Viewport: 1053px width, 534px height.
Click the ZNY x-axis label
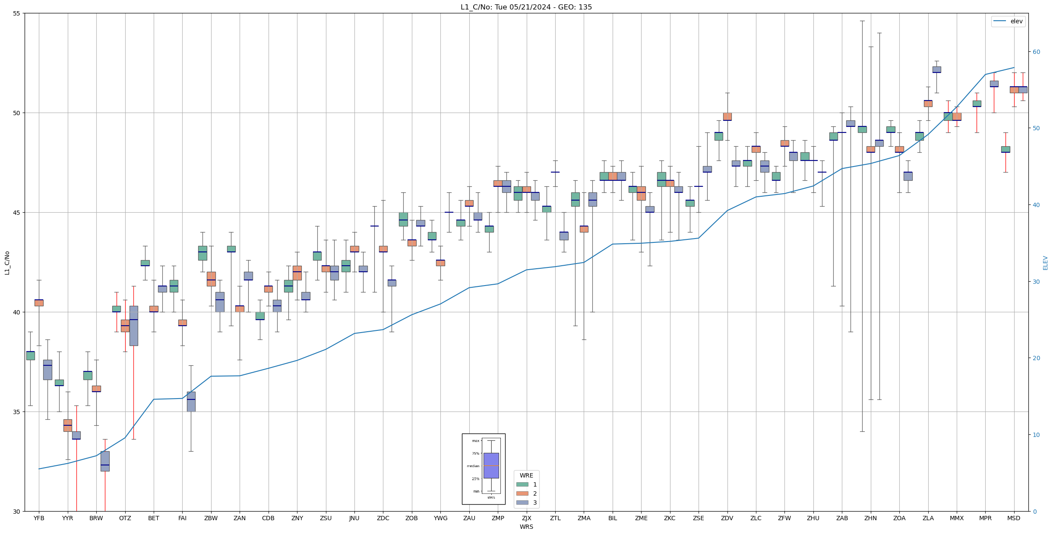(297, 518)
